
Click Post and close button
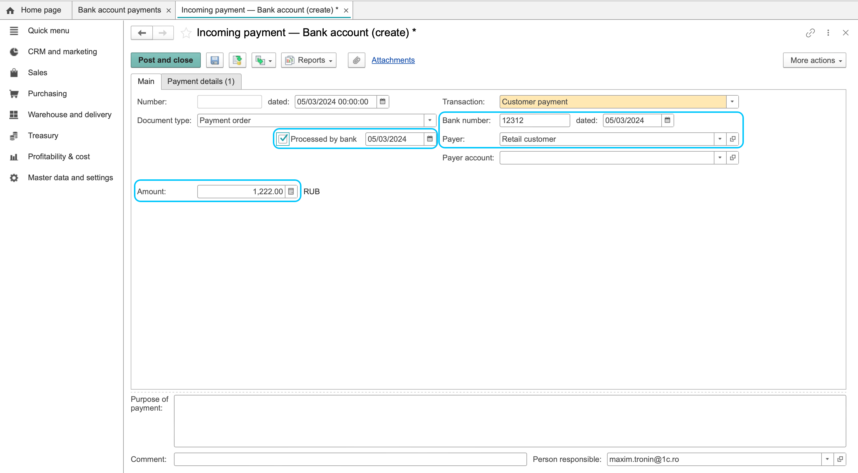[165, 60]
